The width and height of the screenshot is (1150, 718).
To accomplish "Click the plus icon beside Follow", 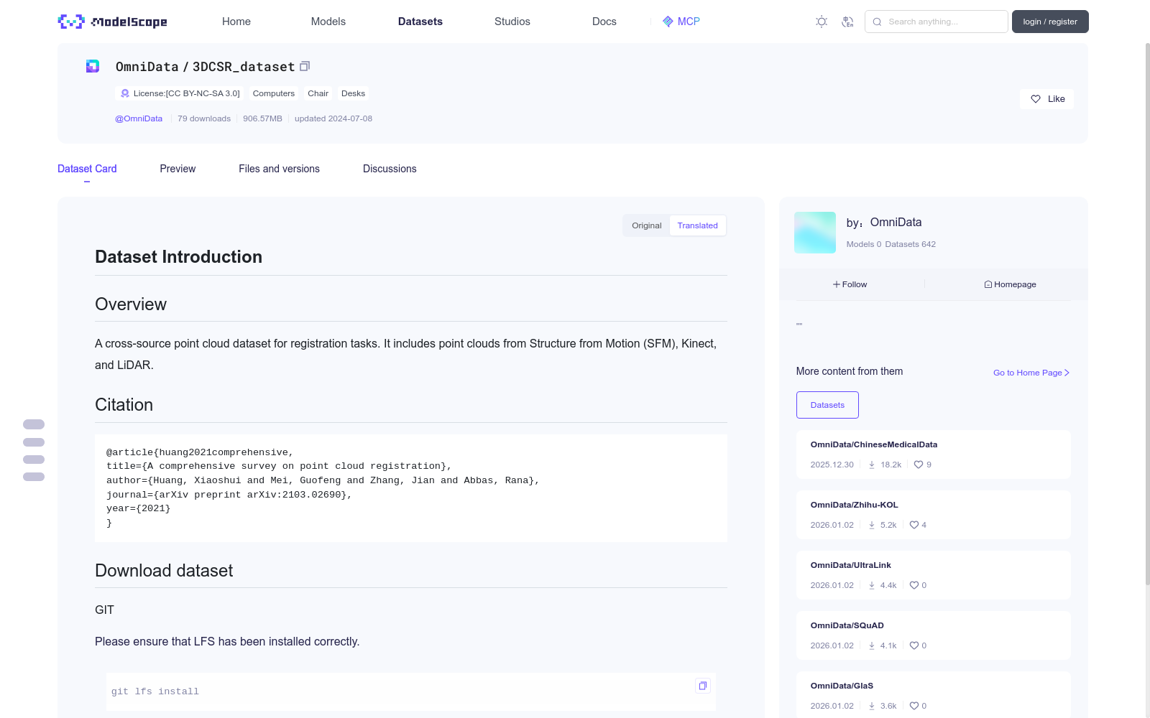I will point(837,284).
